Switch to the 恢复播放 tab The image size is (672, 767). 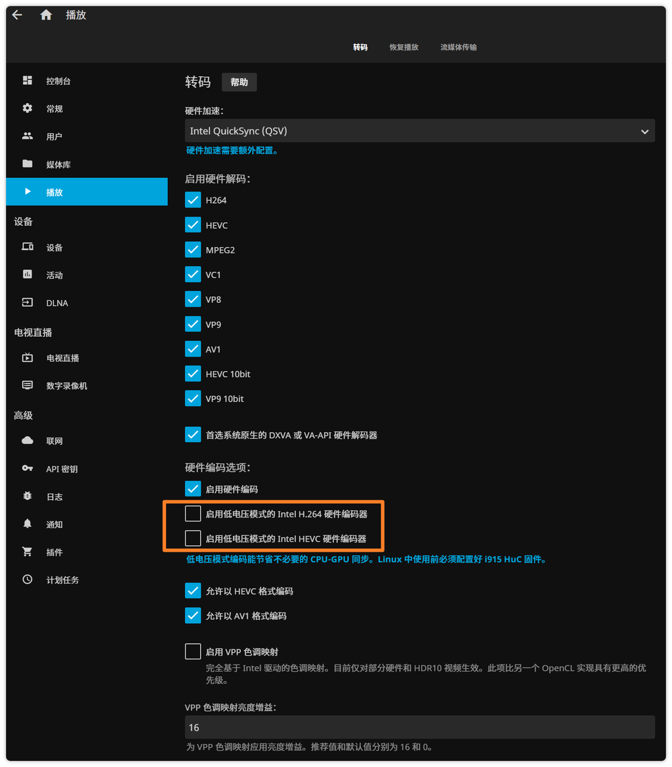(x=404, y=47)
